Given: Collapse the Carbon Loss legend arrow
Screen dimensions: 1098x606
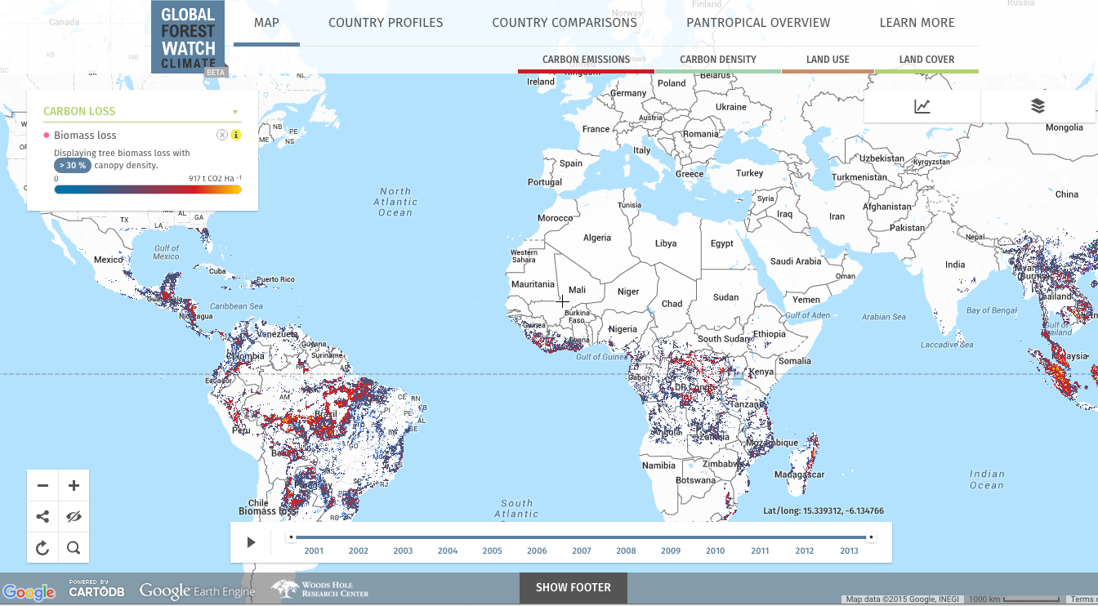Looking at the screenshot, I should pyautogui.click(x=235, y=112).
